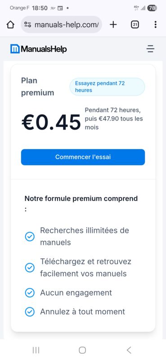This screenshot has width=166, height=360.
Task: Expand the ManualsHelp hamburger menu
Action: (150, 49)
